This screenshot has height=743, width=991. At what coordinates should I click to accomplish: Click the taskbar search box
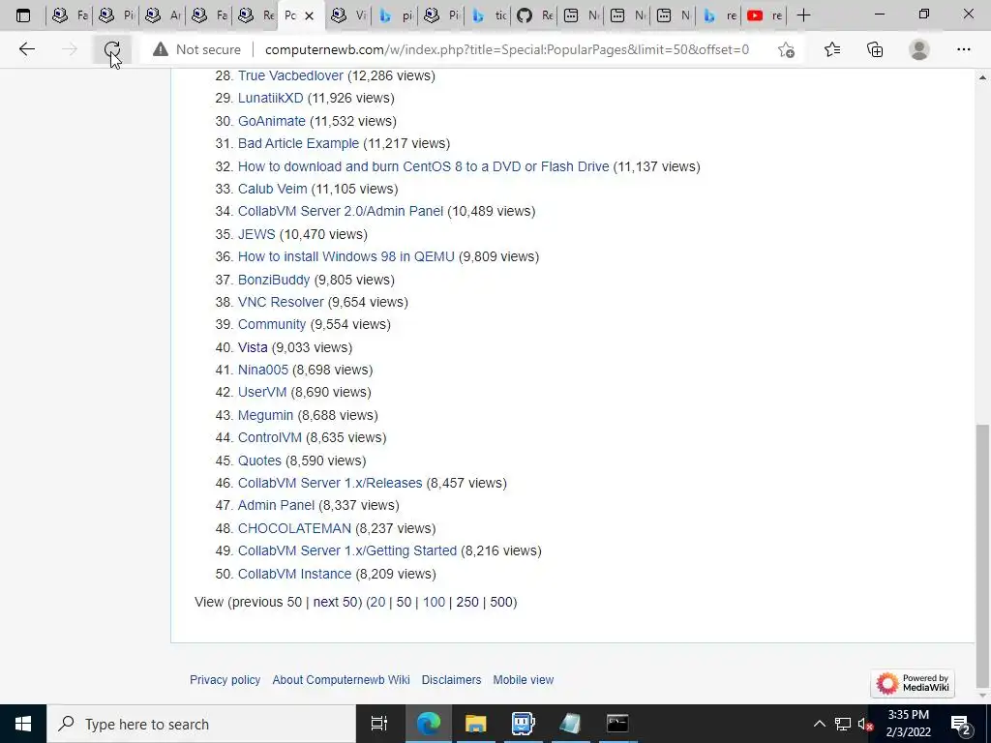pos(201,724)
